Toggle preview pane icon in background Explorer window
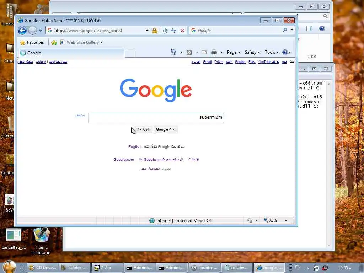The width and height of the screenshot is (364, 273). 309,28
